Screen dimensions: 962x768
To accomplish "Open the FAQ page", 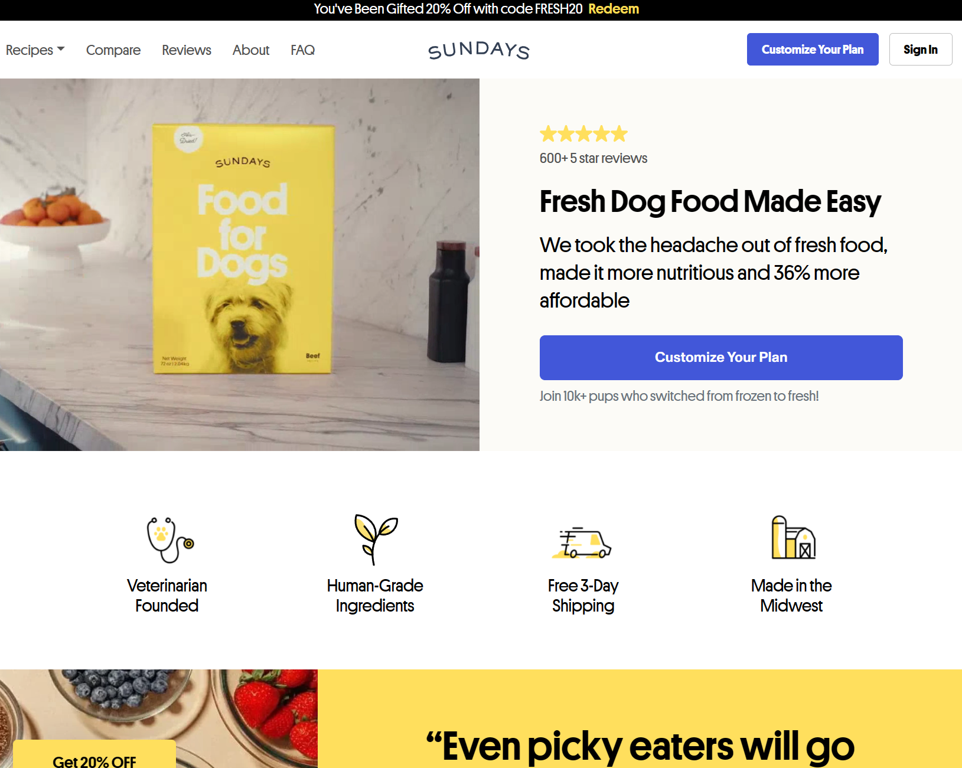I will [302, 50].
